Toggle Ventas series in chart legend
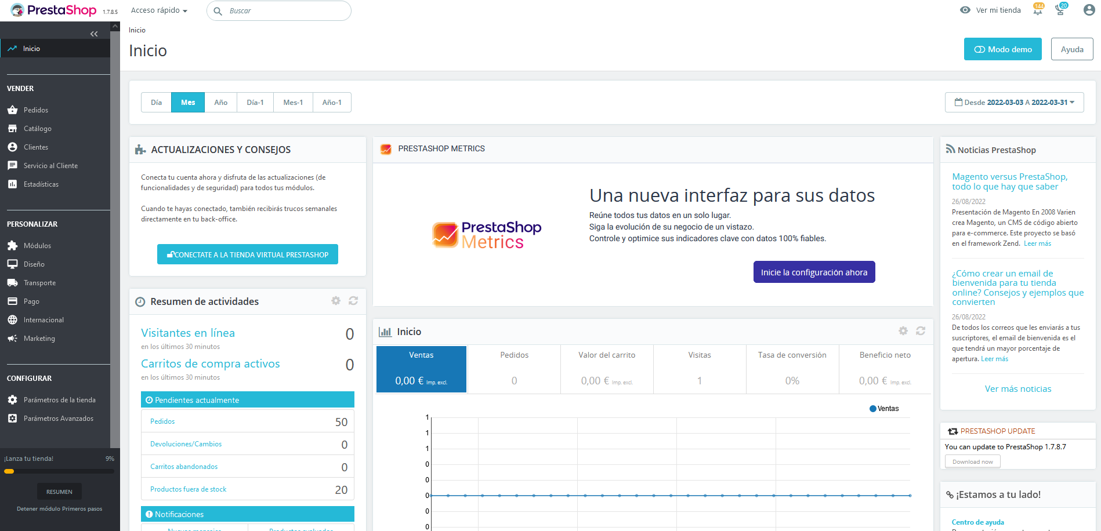This screenshot has height=531, width=1101. tap(884, 409)
